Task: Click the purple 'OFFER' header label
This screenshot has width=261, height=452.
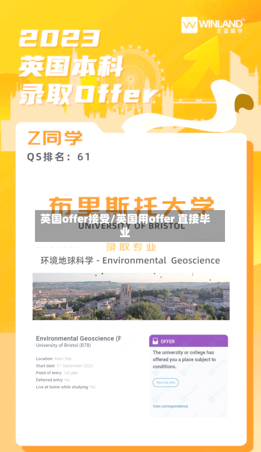Action: 168,342
